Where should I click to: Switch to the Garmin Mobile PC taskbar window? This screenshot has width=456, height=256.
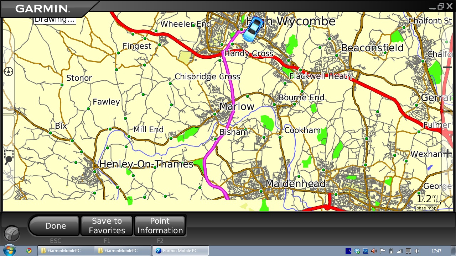click(180, 251)
